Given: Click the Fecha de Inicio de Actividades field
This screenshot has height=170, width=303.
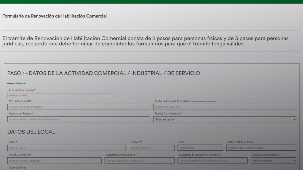Looking at the screenshot, I should pyautogui.click(x=225, y=107).
